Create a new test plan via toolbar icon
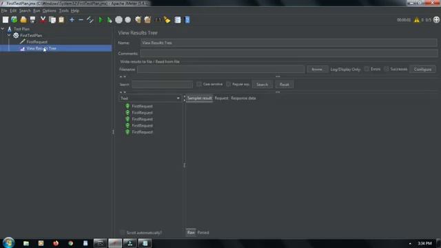Screen dimensions: 441x248 [6, 20]
